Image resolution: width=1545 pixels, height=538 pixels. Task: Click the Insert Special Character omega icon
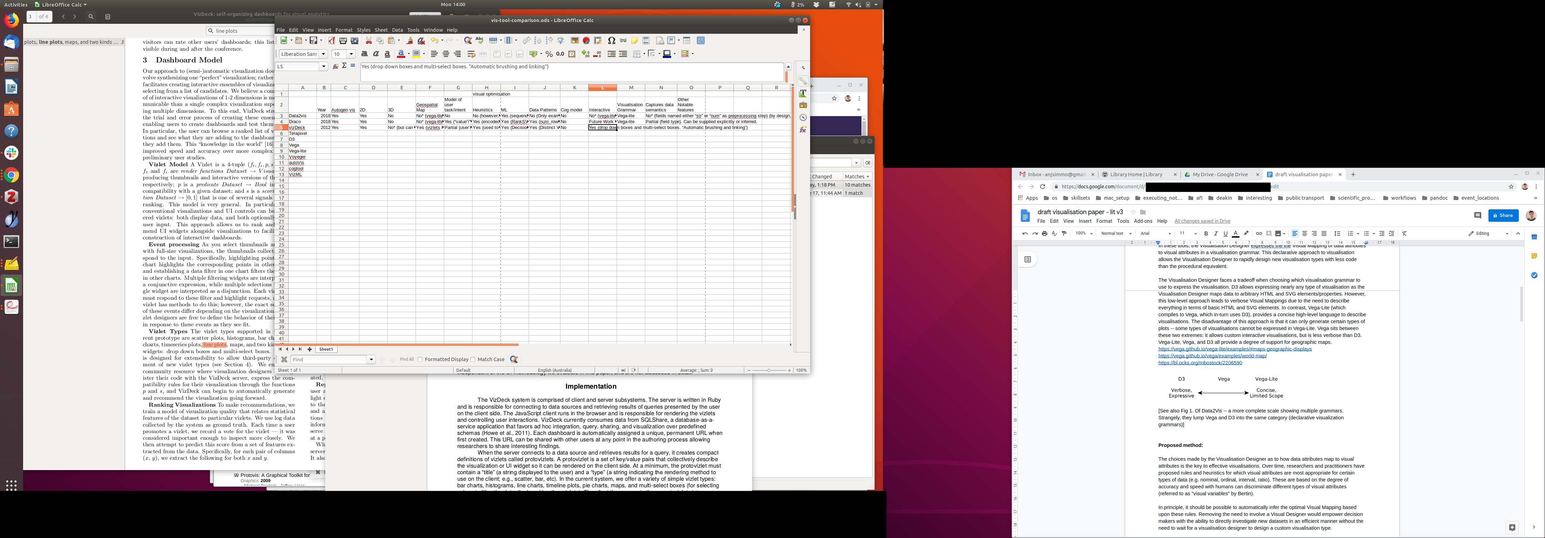point(611,41)
